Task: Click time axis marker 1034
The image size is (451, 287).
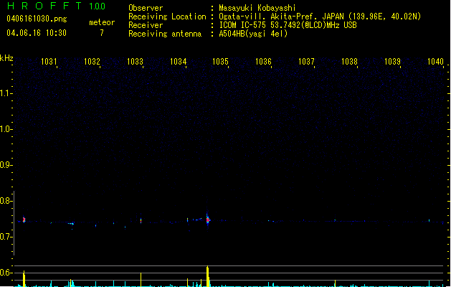Action: coord(178,62)
